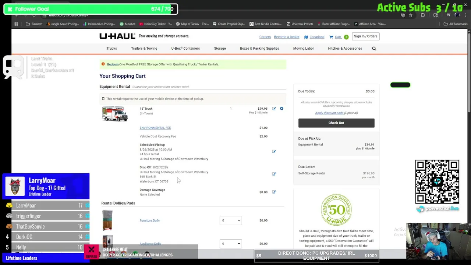Click the page vertical scrollbar

point(469,74)
